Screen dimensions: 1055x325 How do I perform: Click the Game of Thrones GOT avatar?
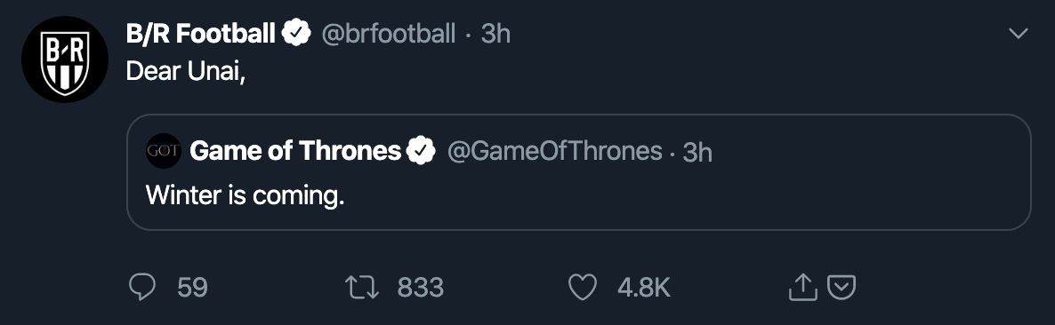pyautogui.click(x=164, y=151)
